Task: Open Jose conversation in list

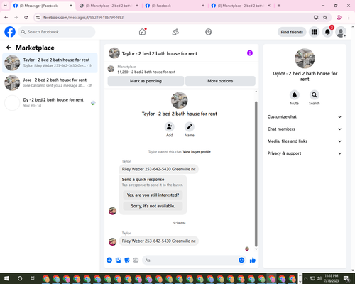Action: click(x=50, y=83)
